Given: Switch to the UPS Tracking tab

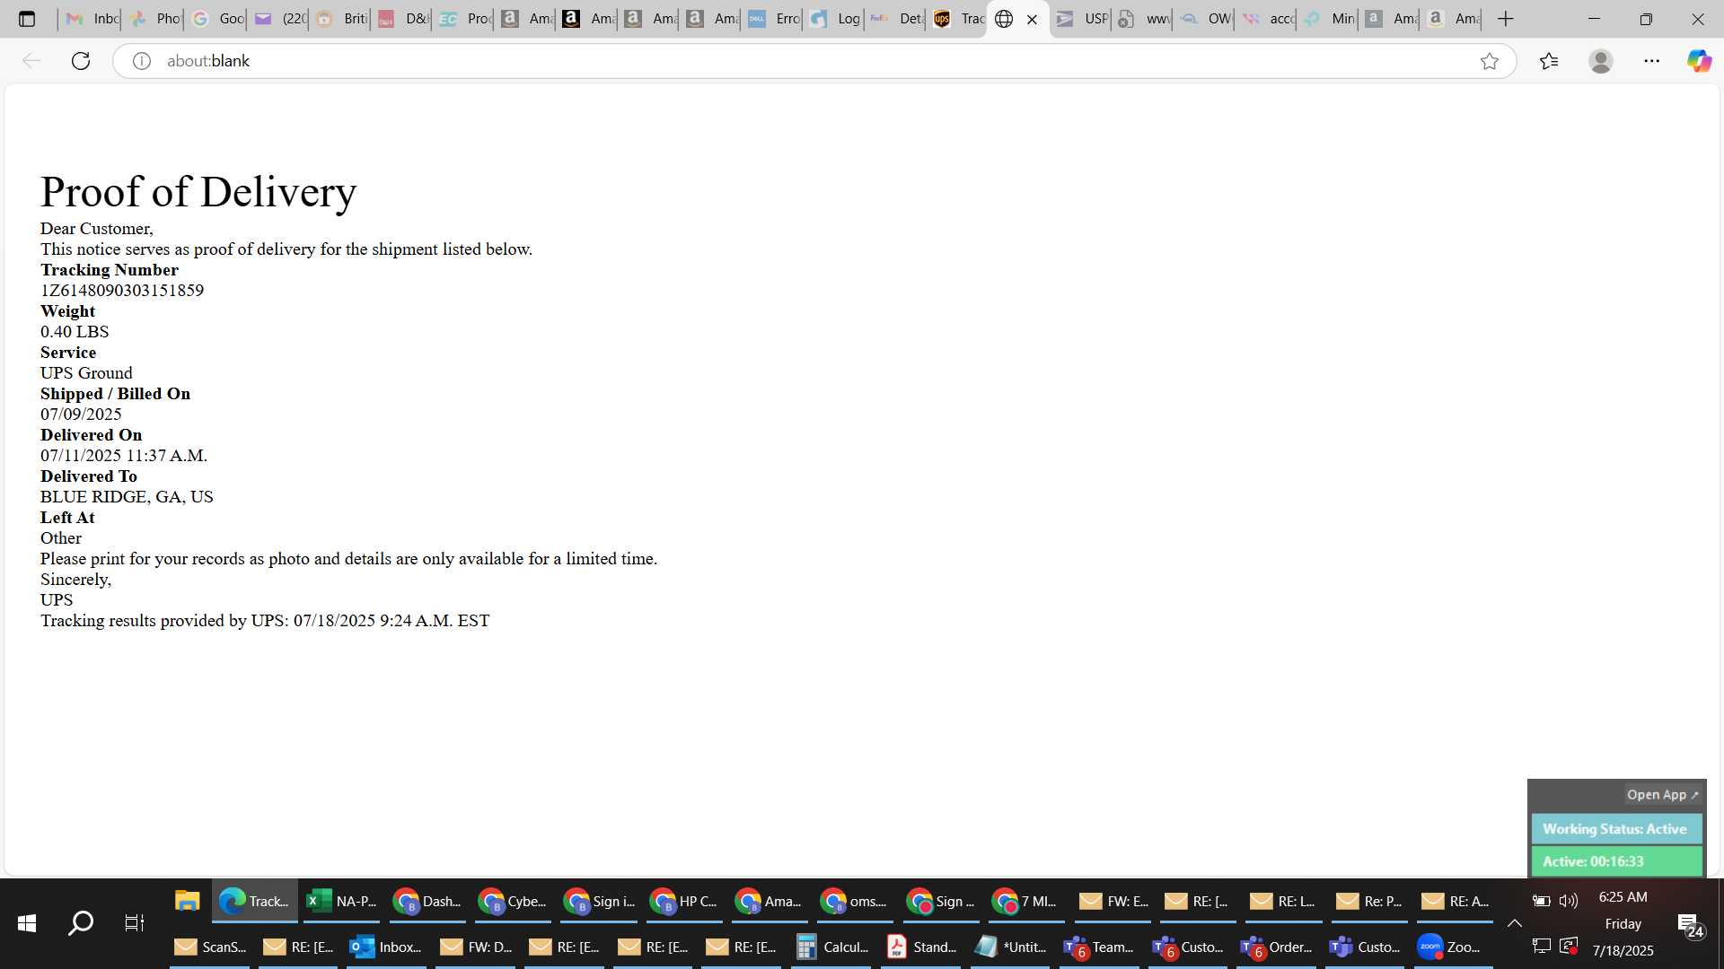Looking at the screenshot, I should (x=957, y=19).
